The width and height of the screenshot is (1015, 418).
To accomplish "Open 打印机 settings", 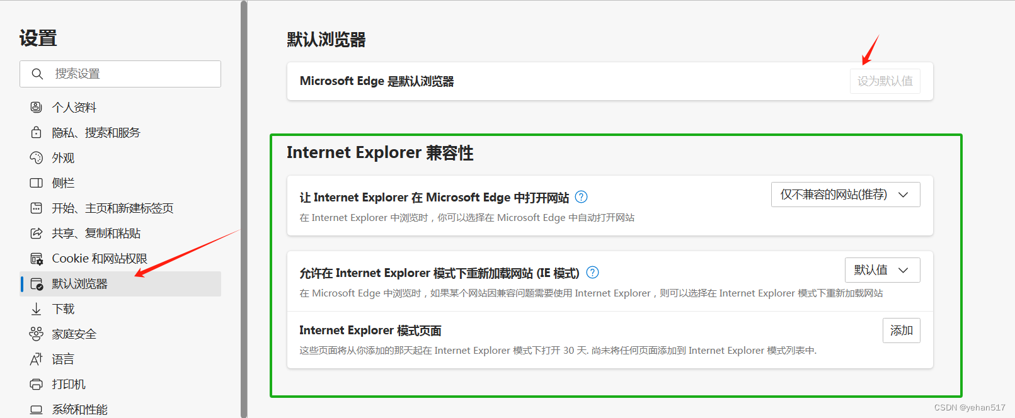I will click(121, 384).
